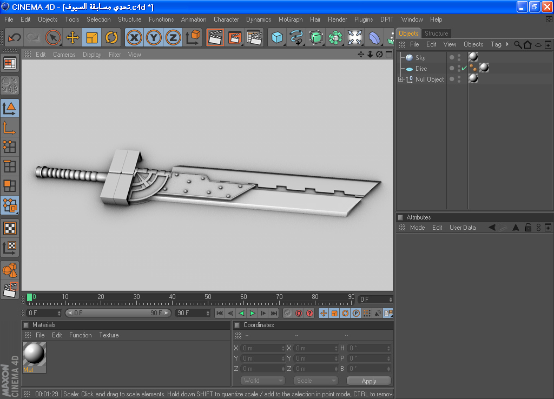Switch to Points mode

[10, 147]
